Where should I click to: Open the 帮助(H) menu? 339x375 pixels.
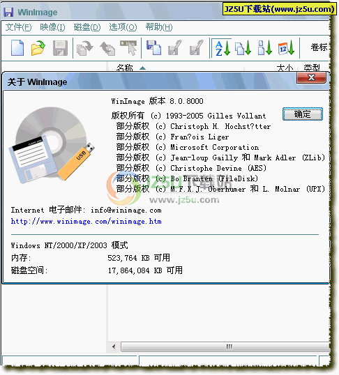point(159,27)
